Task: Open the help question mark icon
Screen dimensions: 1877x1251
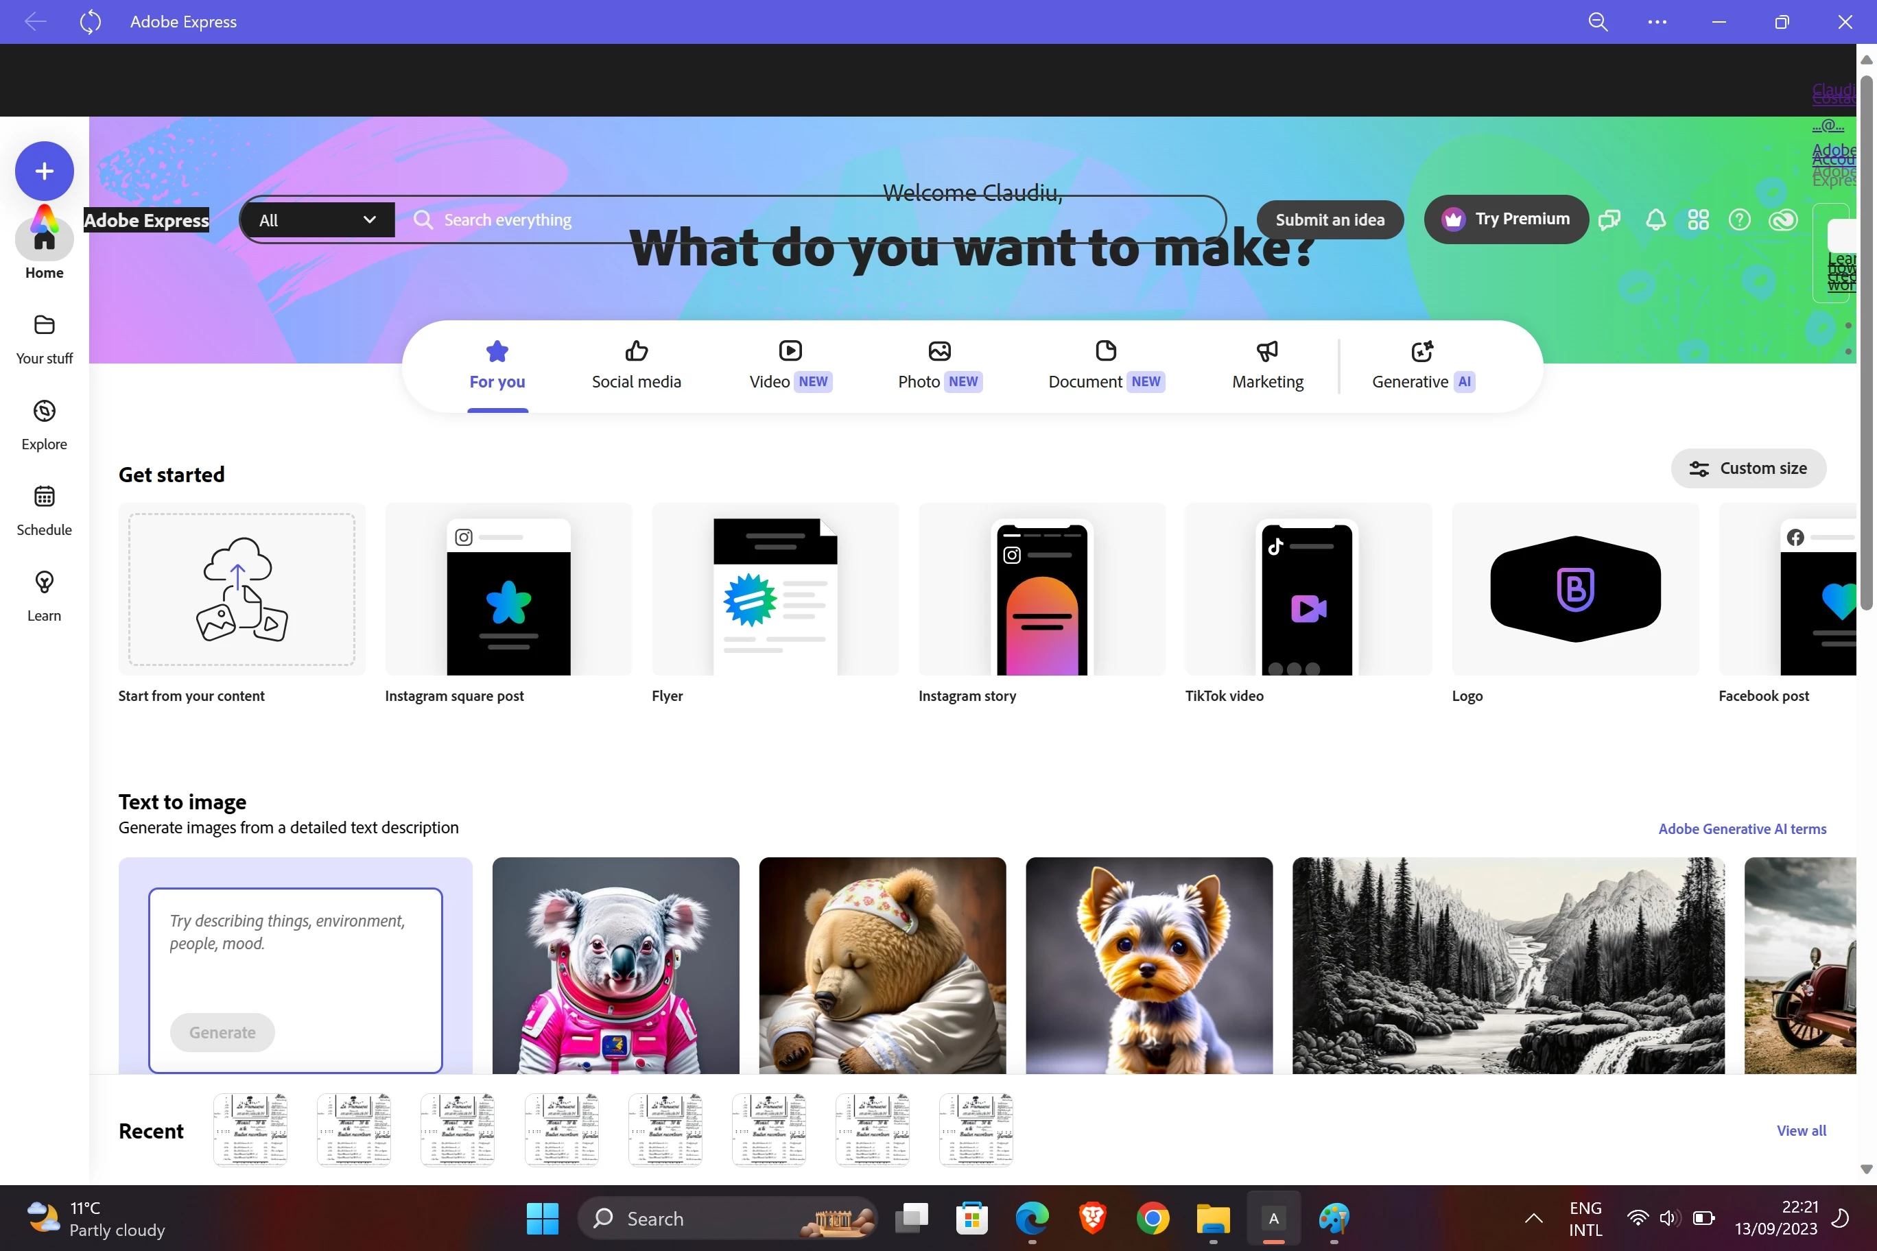Action: (x=1740, y=219)
